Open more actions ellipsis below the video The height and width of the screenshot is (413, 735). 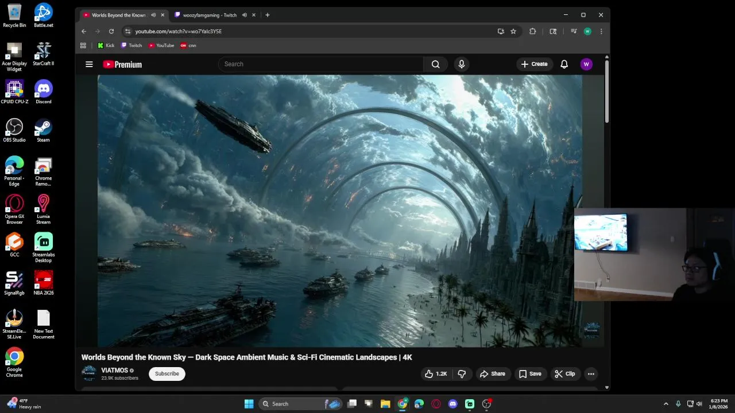tap(591, 374)
